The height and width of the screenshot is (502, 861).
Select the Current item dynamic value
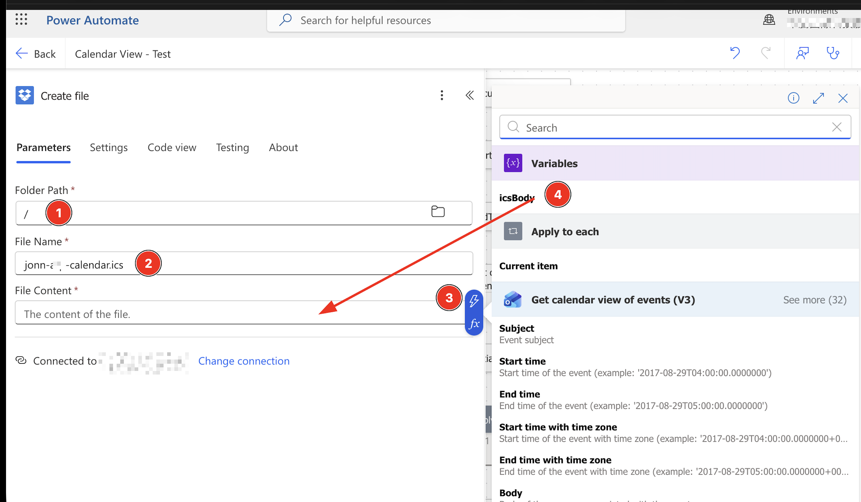[x=528, y=266]
